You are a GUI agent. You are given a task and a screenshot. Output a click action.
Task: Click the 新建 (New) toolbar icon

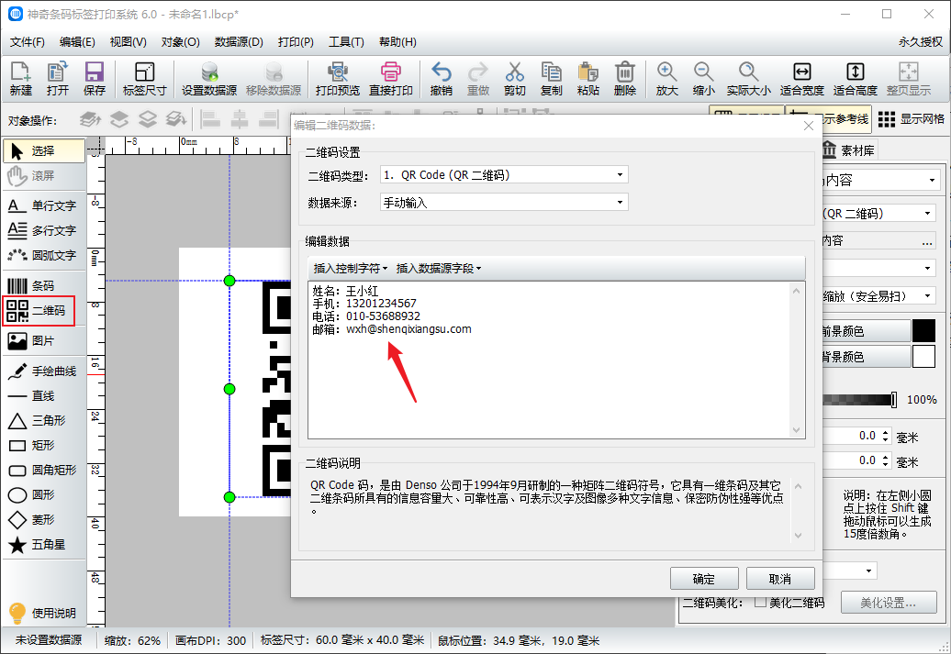point(20,78)
